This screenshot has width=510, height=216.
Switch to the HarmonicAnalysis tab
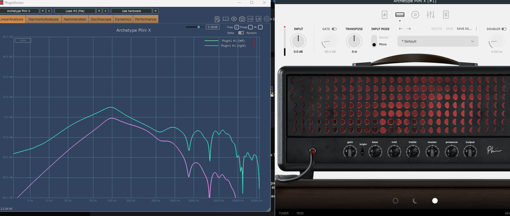pos(43,19)
